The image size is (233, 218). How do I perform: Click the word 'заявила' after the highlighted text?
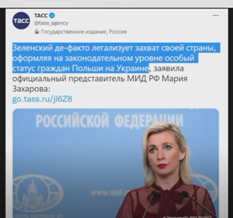169,69
